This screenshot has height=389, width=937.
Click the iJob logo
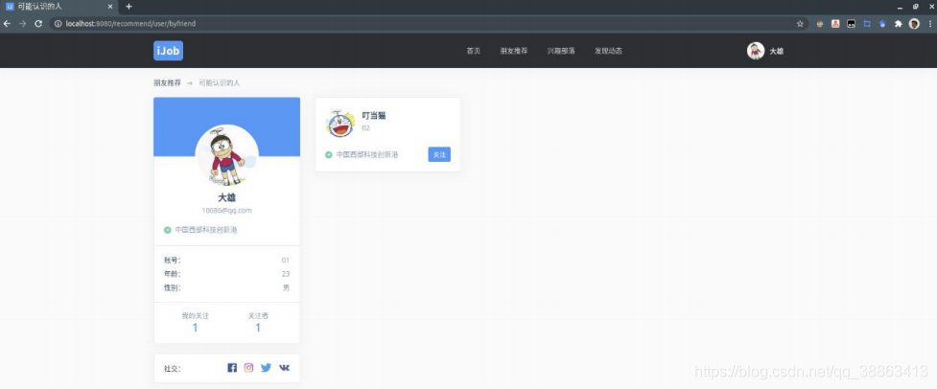(168, 51)
